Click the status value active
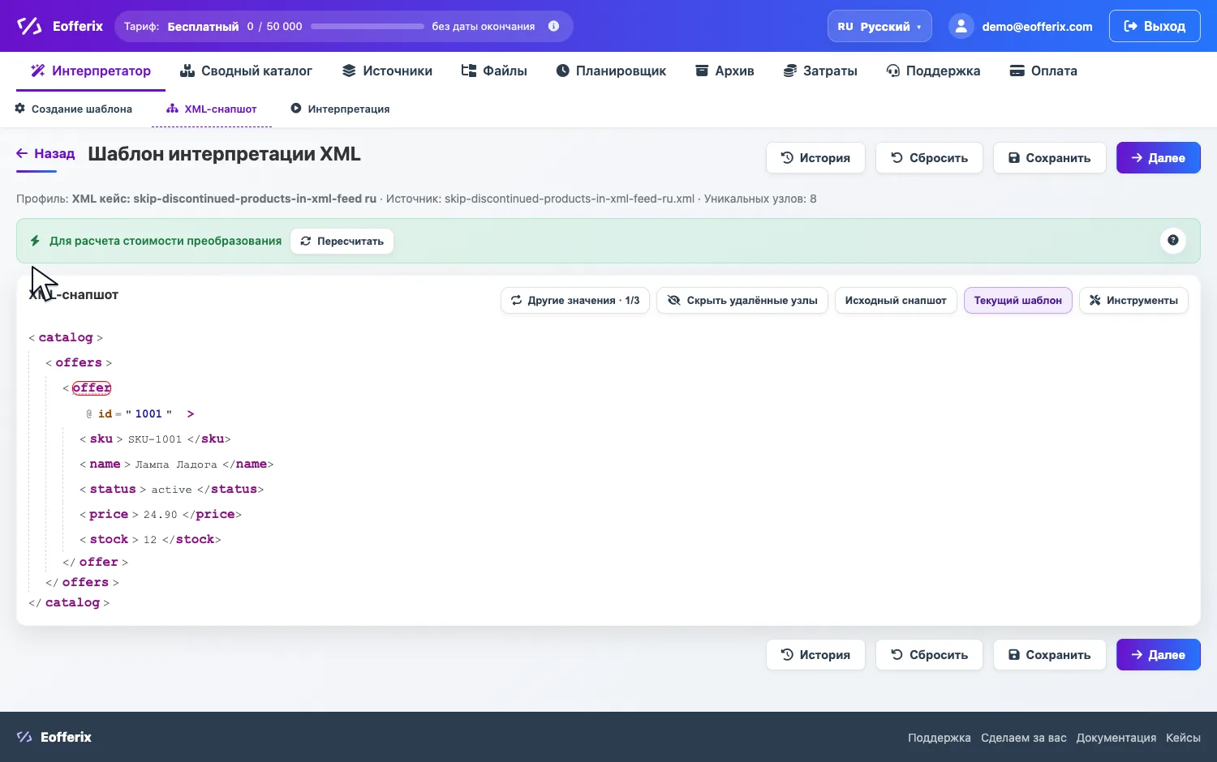 (172, 490)
